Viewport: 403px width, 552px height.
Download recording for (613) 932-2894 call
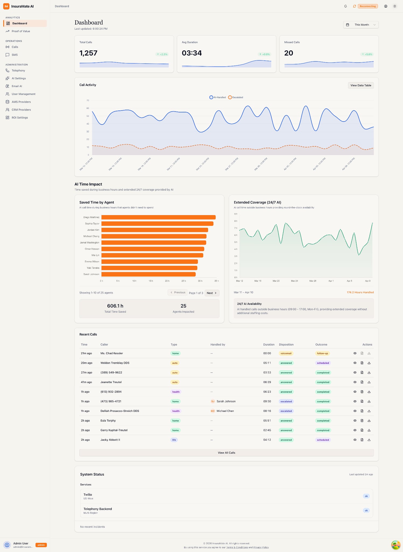(x=369, y=392)
